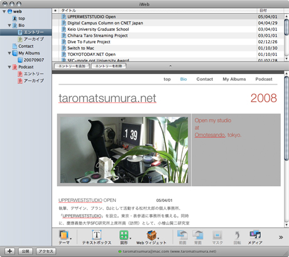Go to My Albums in page navigation
The image size is (289, 257).
234,79
